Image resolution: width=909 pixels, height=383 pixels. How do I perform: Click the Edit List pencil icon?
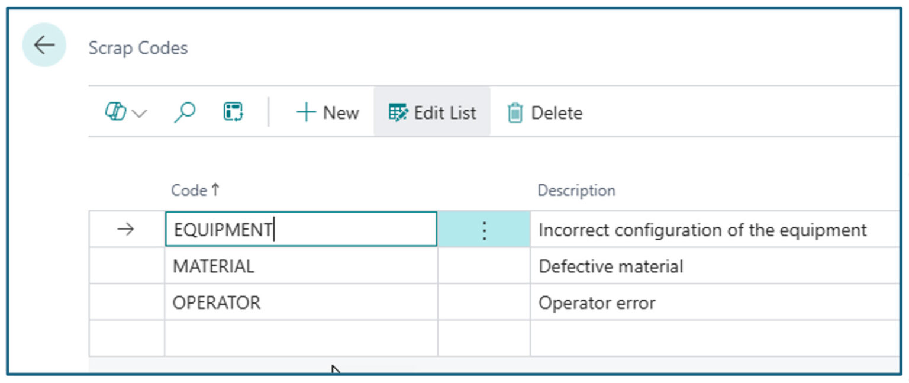pos(398,112)
